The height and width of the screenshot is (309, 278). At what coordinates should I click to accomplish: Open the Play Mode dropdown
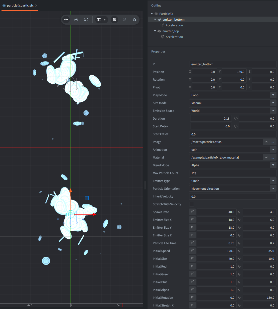(273, 95)
